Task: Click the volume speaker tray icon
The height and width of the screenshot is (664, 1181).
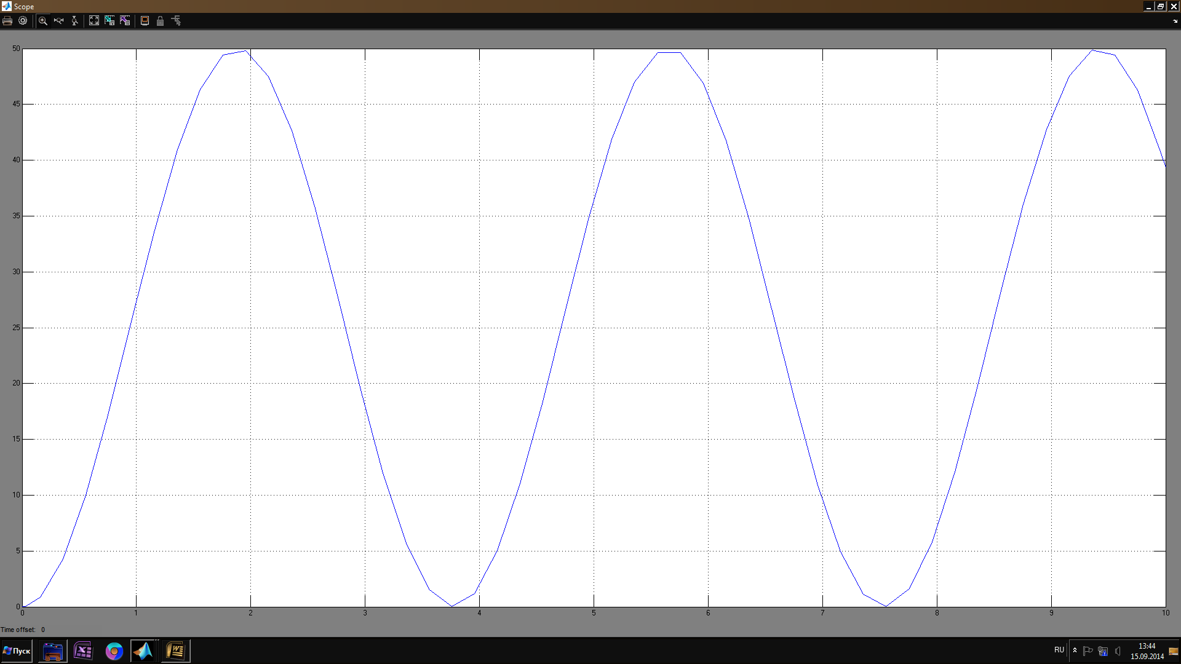Action: [x=1118, y=650]
